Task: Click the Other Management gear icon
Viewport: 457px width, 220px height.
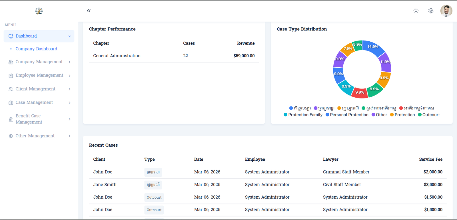Action: 11,136
